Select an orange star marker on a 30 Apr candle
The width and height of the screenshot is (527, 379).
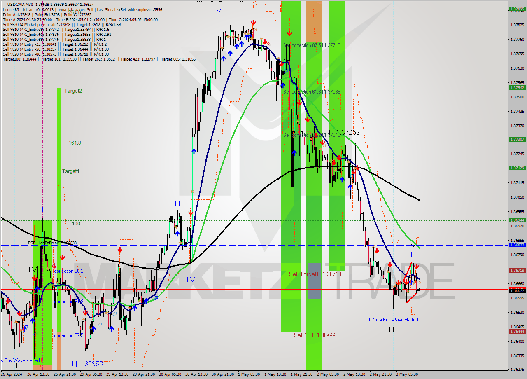click(229, 37)
